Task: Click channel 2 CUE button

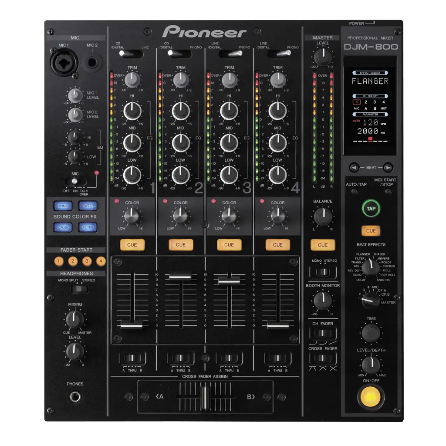Action: coord(181,245)
